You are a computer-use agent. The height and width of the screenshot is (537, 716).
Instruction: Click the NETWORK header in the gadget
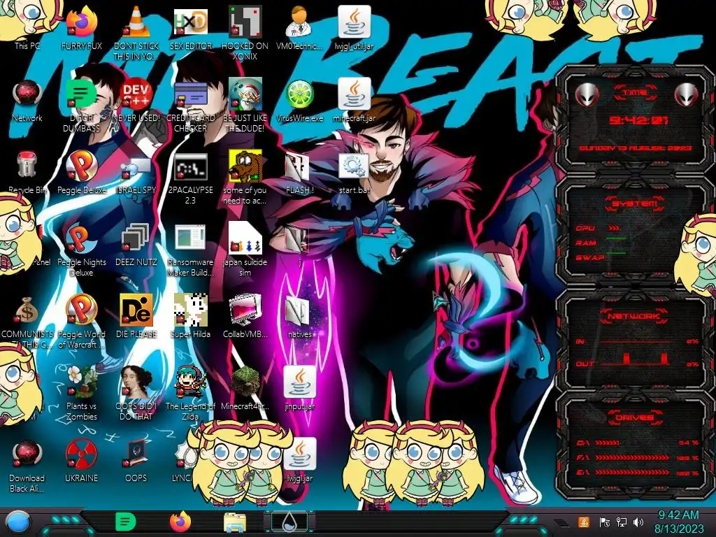coord(633,316)
